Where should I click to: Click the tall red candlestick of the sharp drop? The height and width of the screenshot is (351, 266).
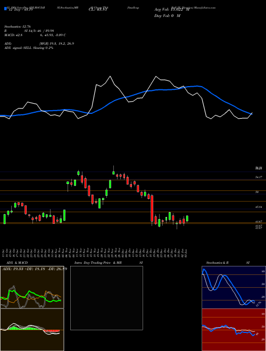pos(152,208)
